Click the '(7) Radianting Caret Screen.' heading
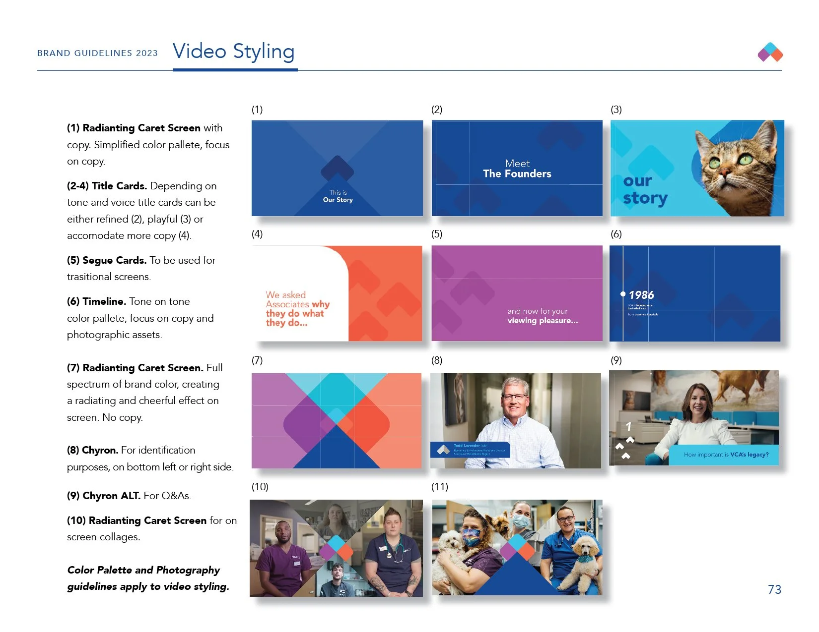The image size is (819, 632). (135, 368)
